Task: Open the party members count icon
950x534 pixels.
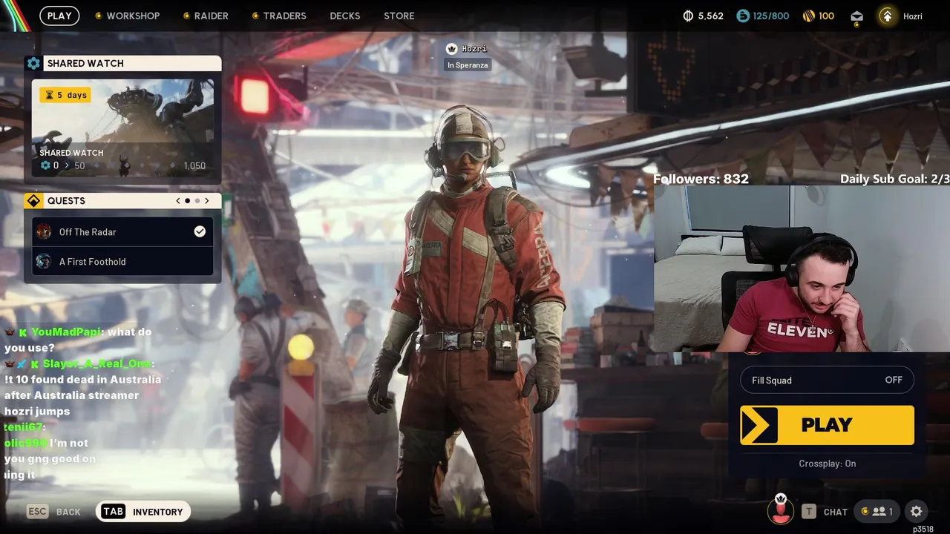Action: tap(877, 511)
